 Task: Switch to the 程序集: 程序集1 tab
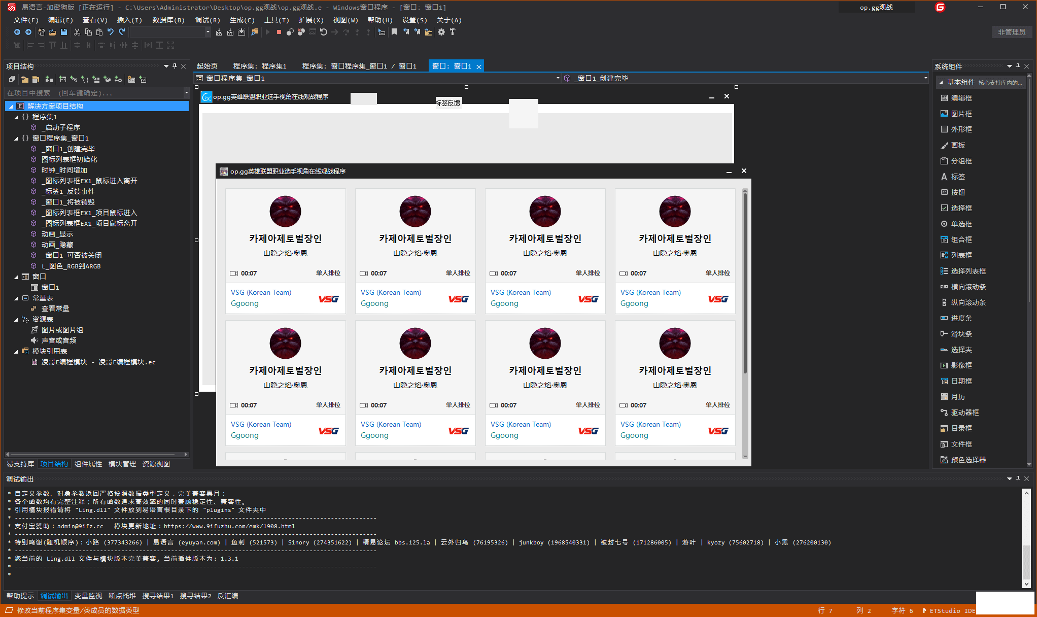coord(260,66)
